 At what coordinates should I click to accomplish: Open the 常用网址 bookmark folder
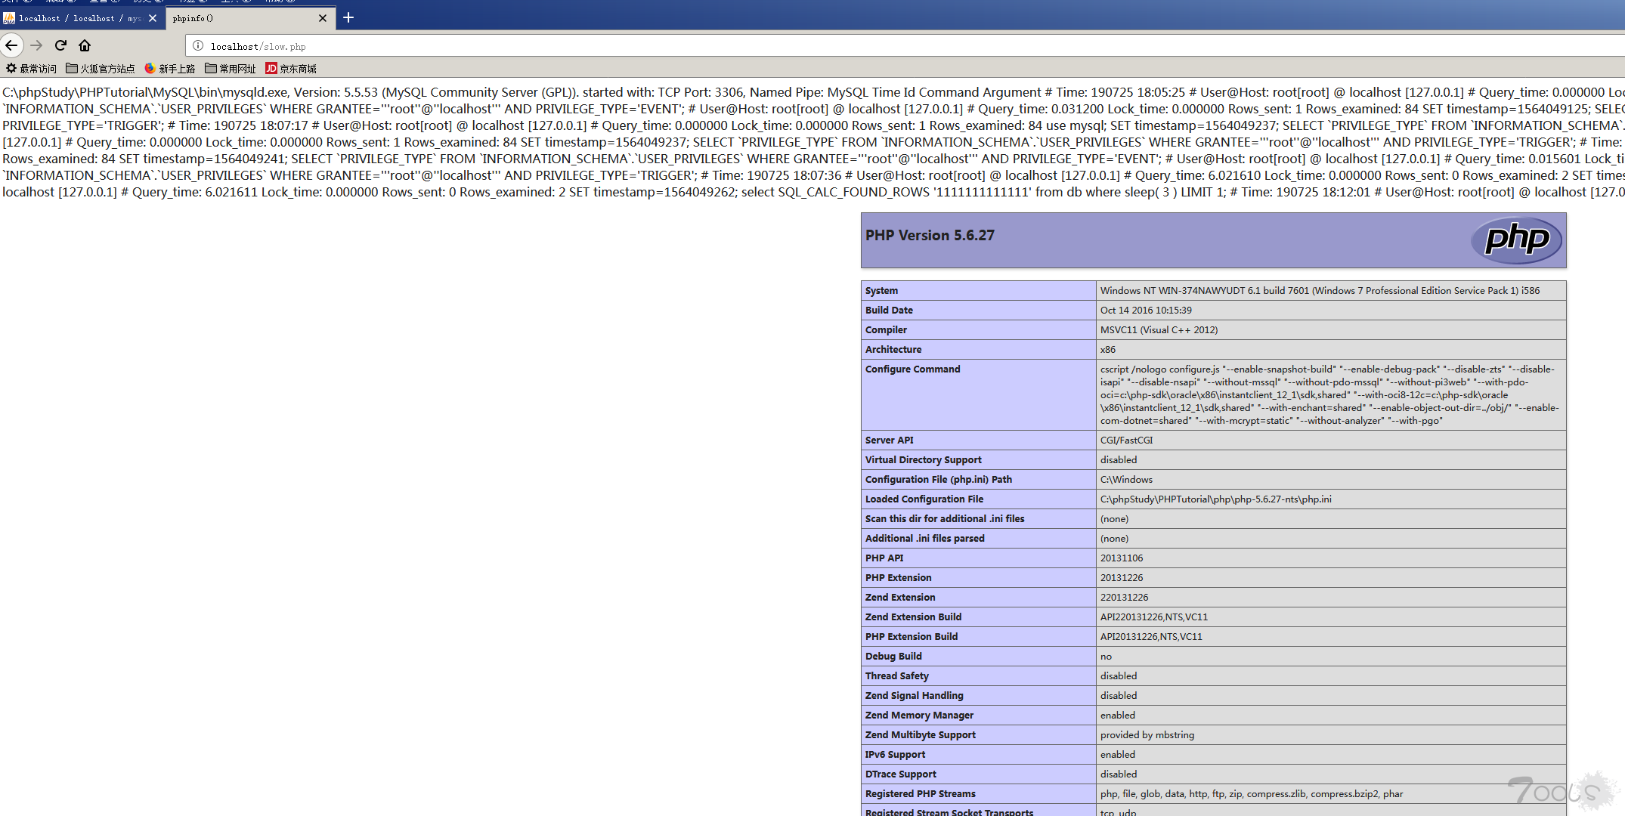pos(231,69)
